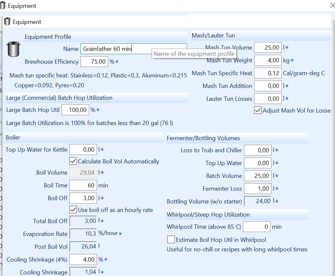This screenshot has height=276, width=335.
Task: Click the Whirlpool Time input field
Action: click(x=256, y=226)
